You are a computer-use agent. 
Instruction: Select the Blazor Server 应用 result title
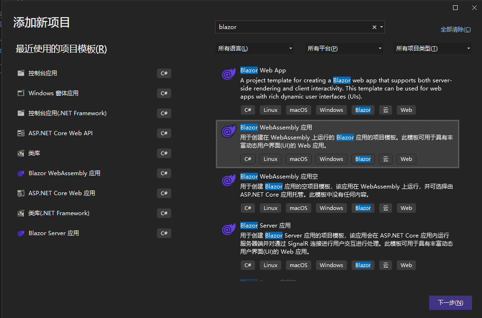[x=266, y=226]
